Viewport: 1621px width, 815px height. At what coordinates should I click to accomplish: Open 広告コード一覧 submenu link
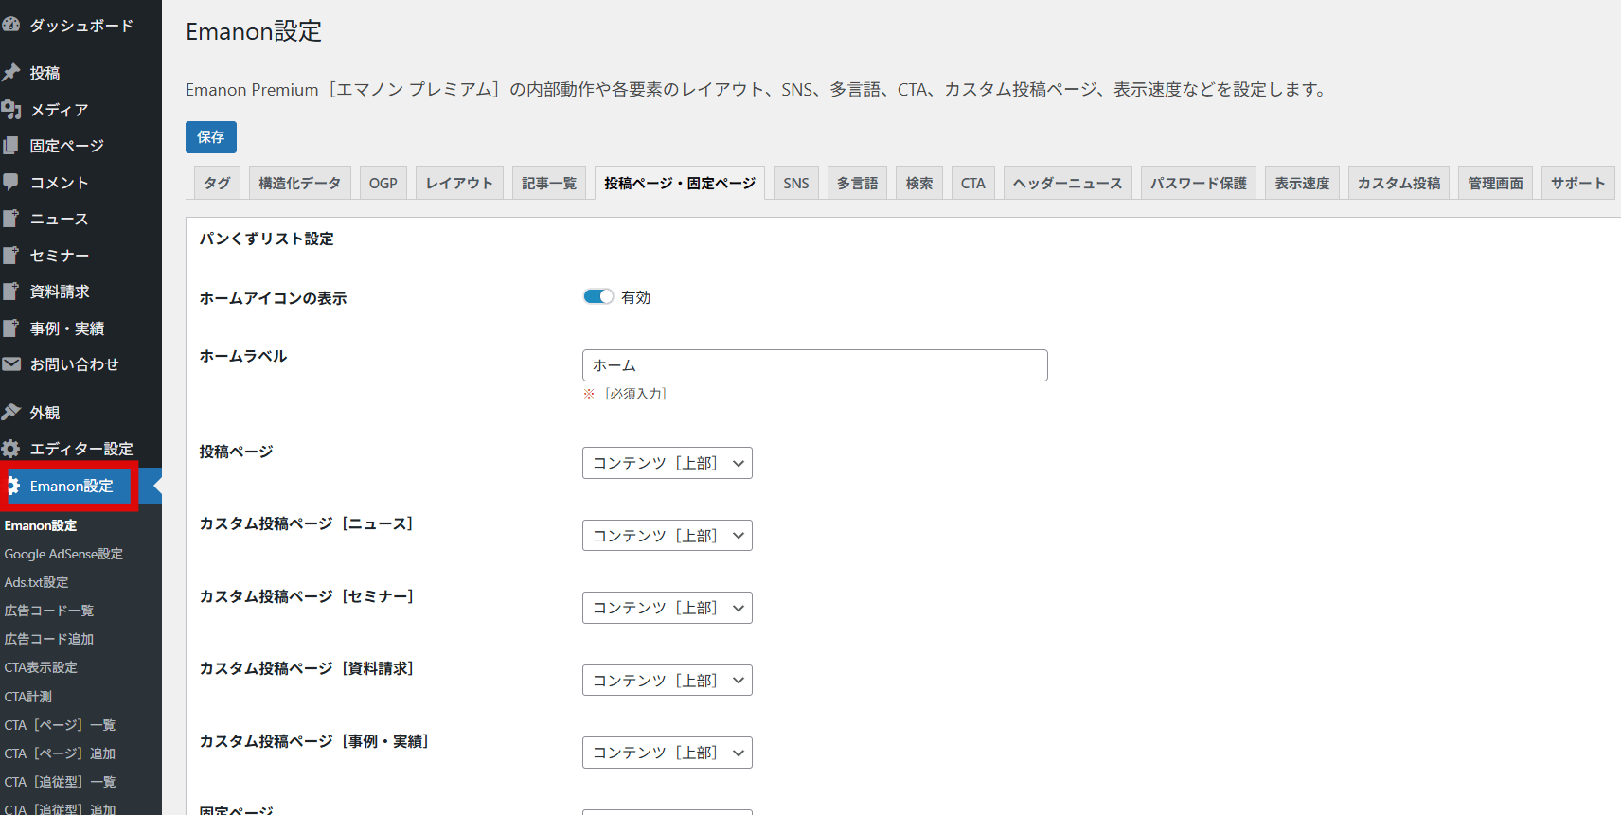(49, 611)
